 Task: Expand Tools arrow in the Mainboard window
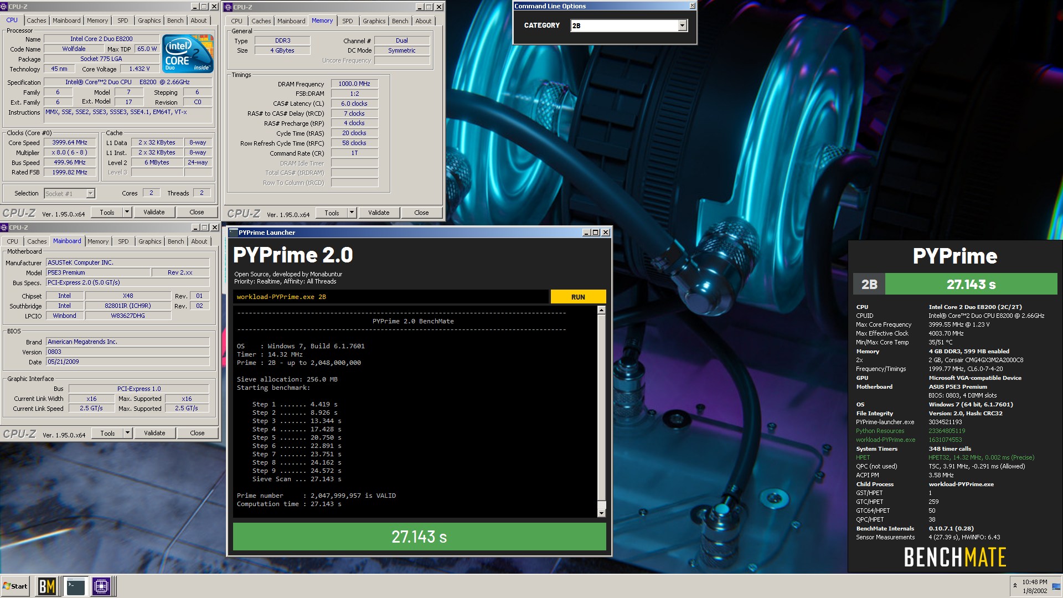click(127, 433)
